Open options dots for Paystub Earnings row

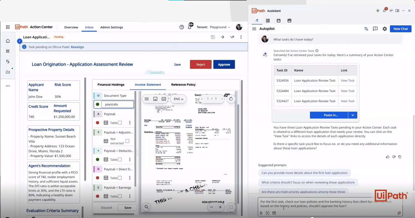130,196
